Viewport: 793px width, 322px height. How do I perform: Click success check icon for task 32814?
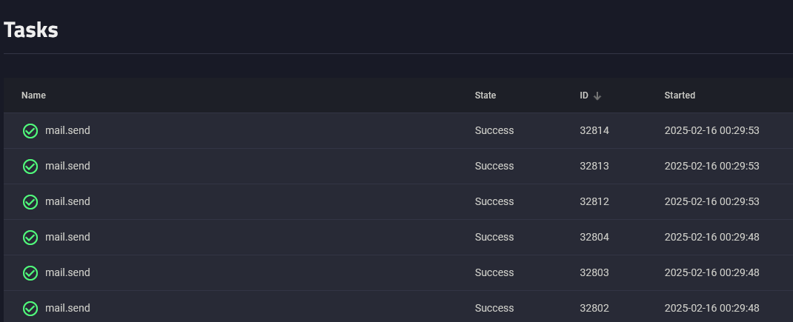(x=30, y=131)
